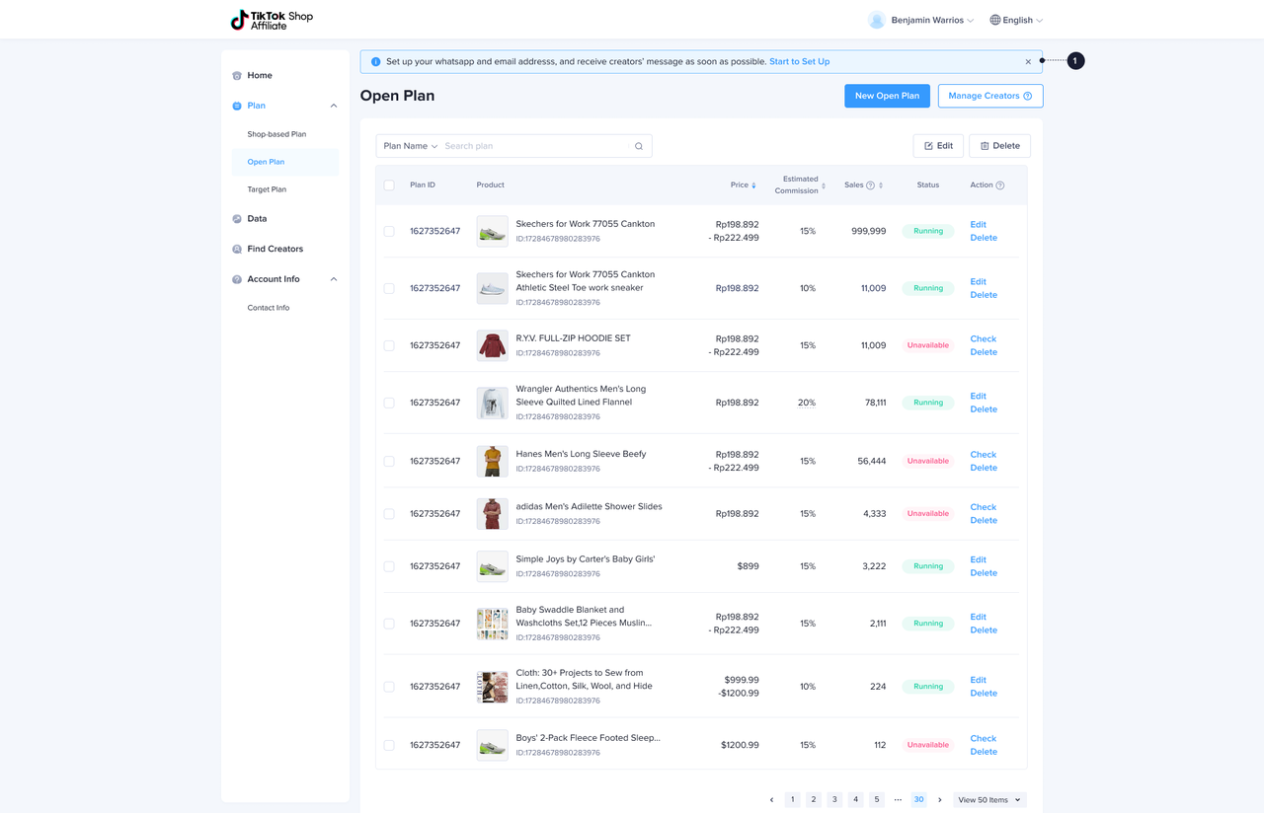
Task: Click the Home icon in sidebar
Action: [x=237, y=76]
